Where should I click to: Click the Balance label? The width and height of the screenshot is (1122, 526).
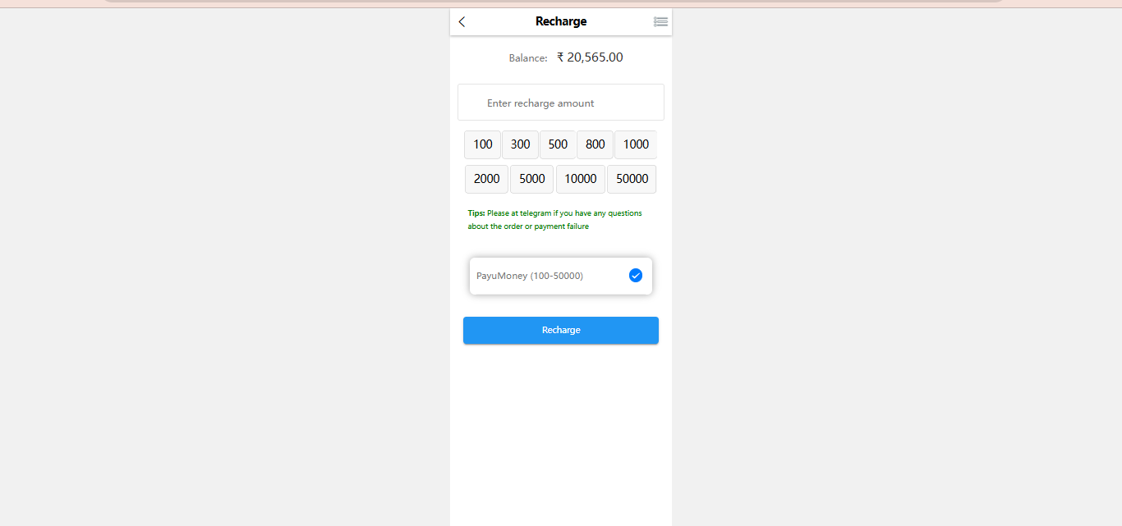click(x=528, y=58)
